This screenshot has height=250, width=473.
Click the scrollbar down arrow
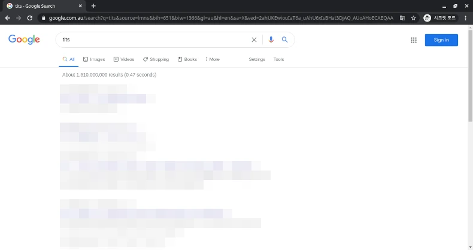470,247
